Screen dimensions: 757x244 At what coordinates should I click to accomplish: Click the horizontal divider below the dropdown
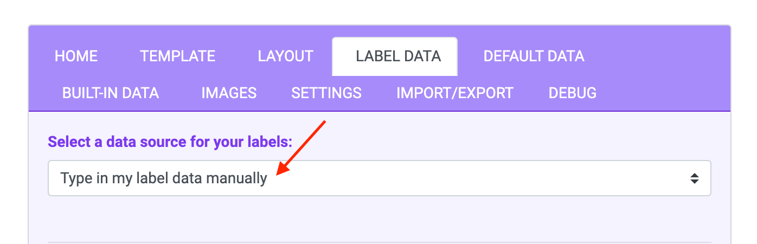pos(379,242)
